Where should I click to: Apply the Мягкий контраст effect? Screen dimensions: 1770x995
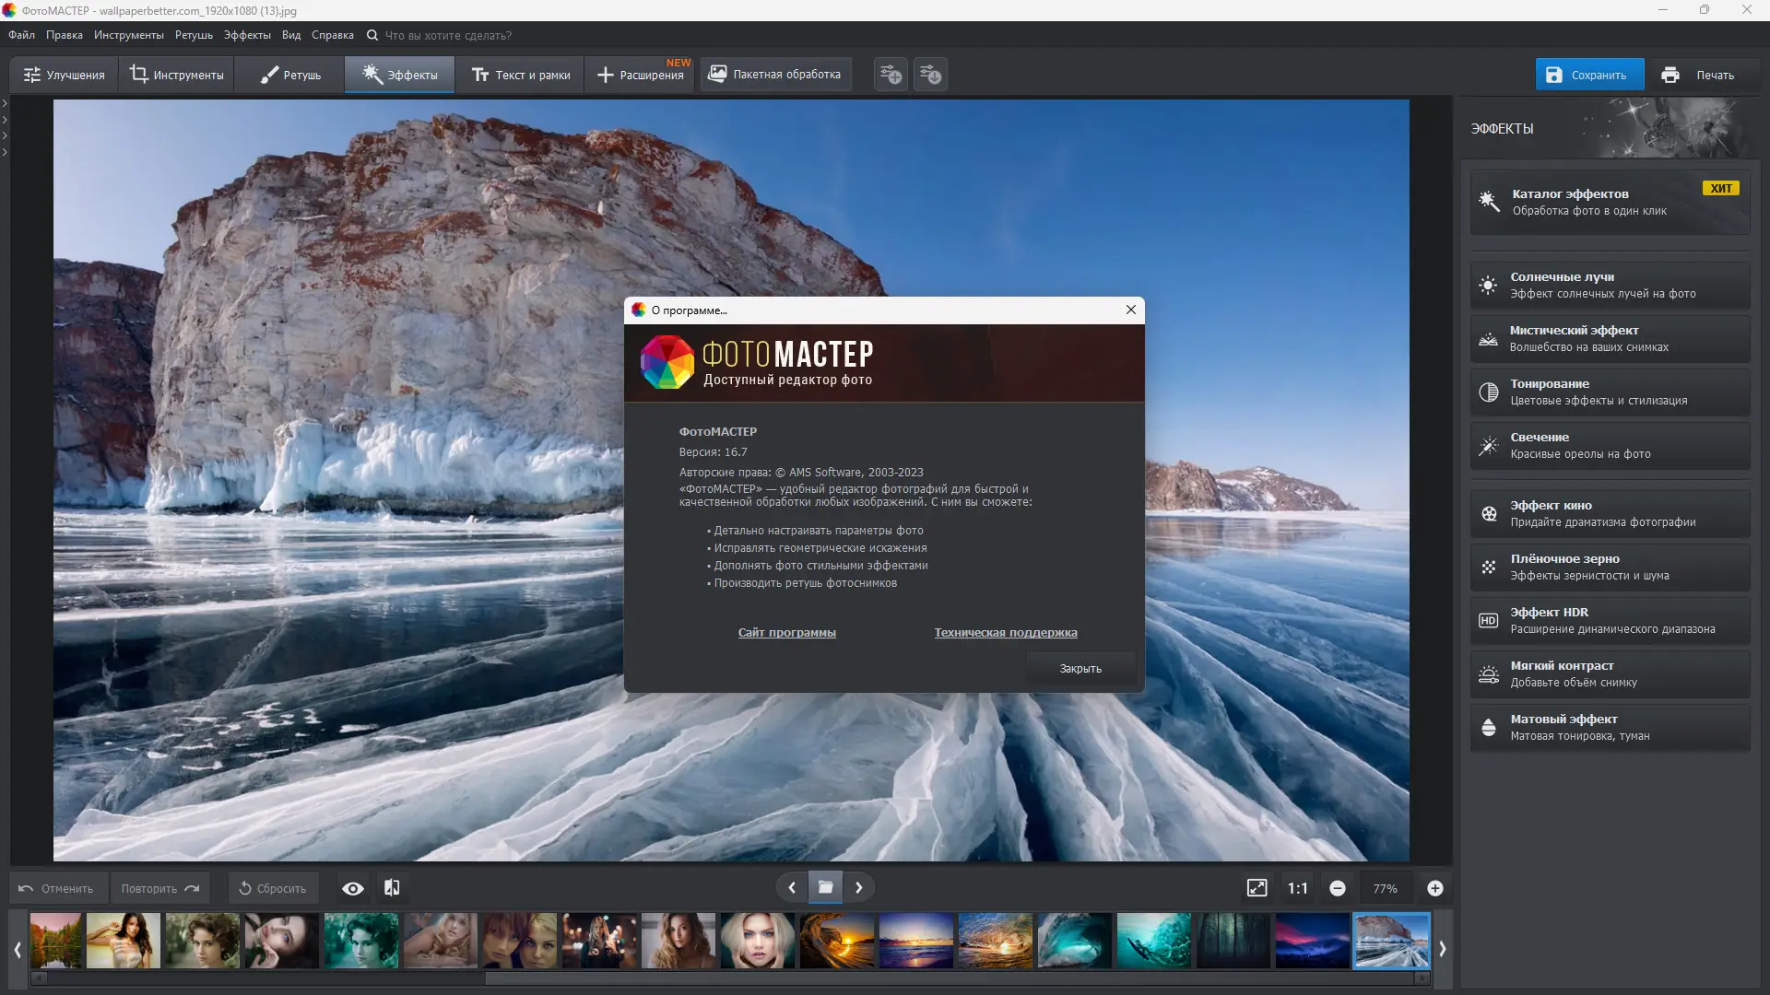click(1608, 673)
